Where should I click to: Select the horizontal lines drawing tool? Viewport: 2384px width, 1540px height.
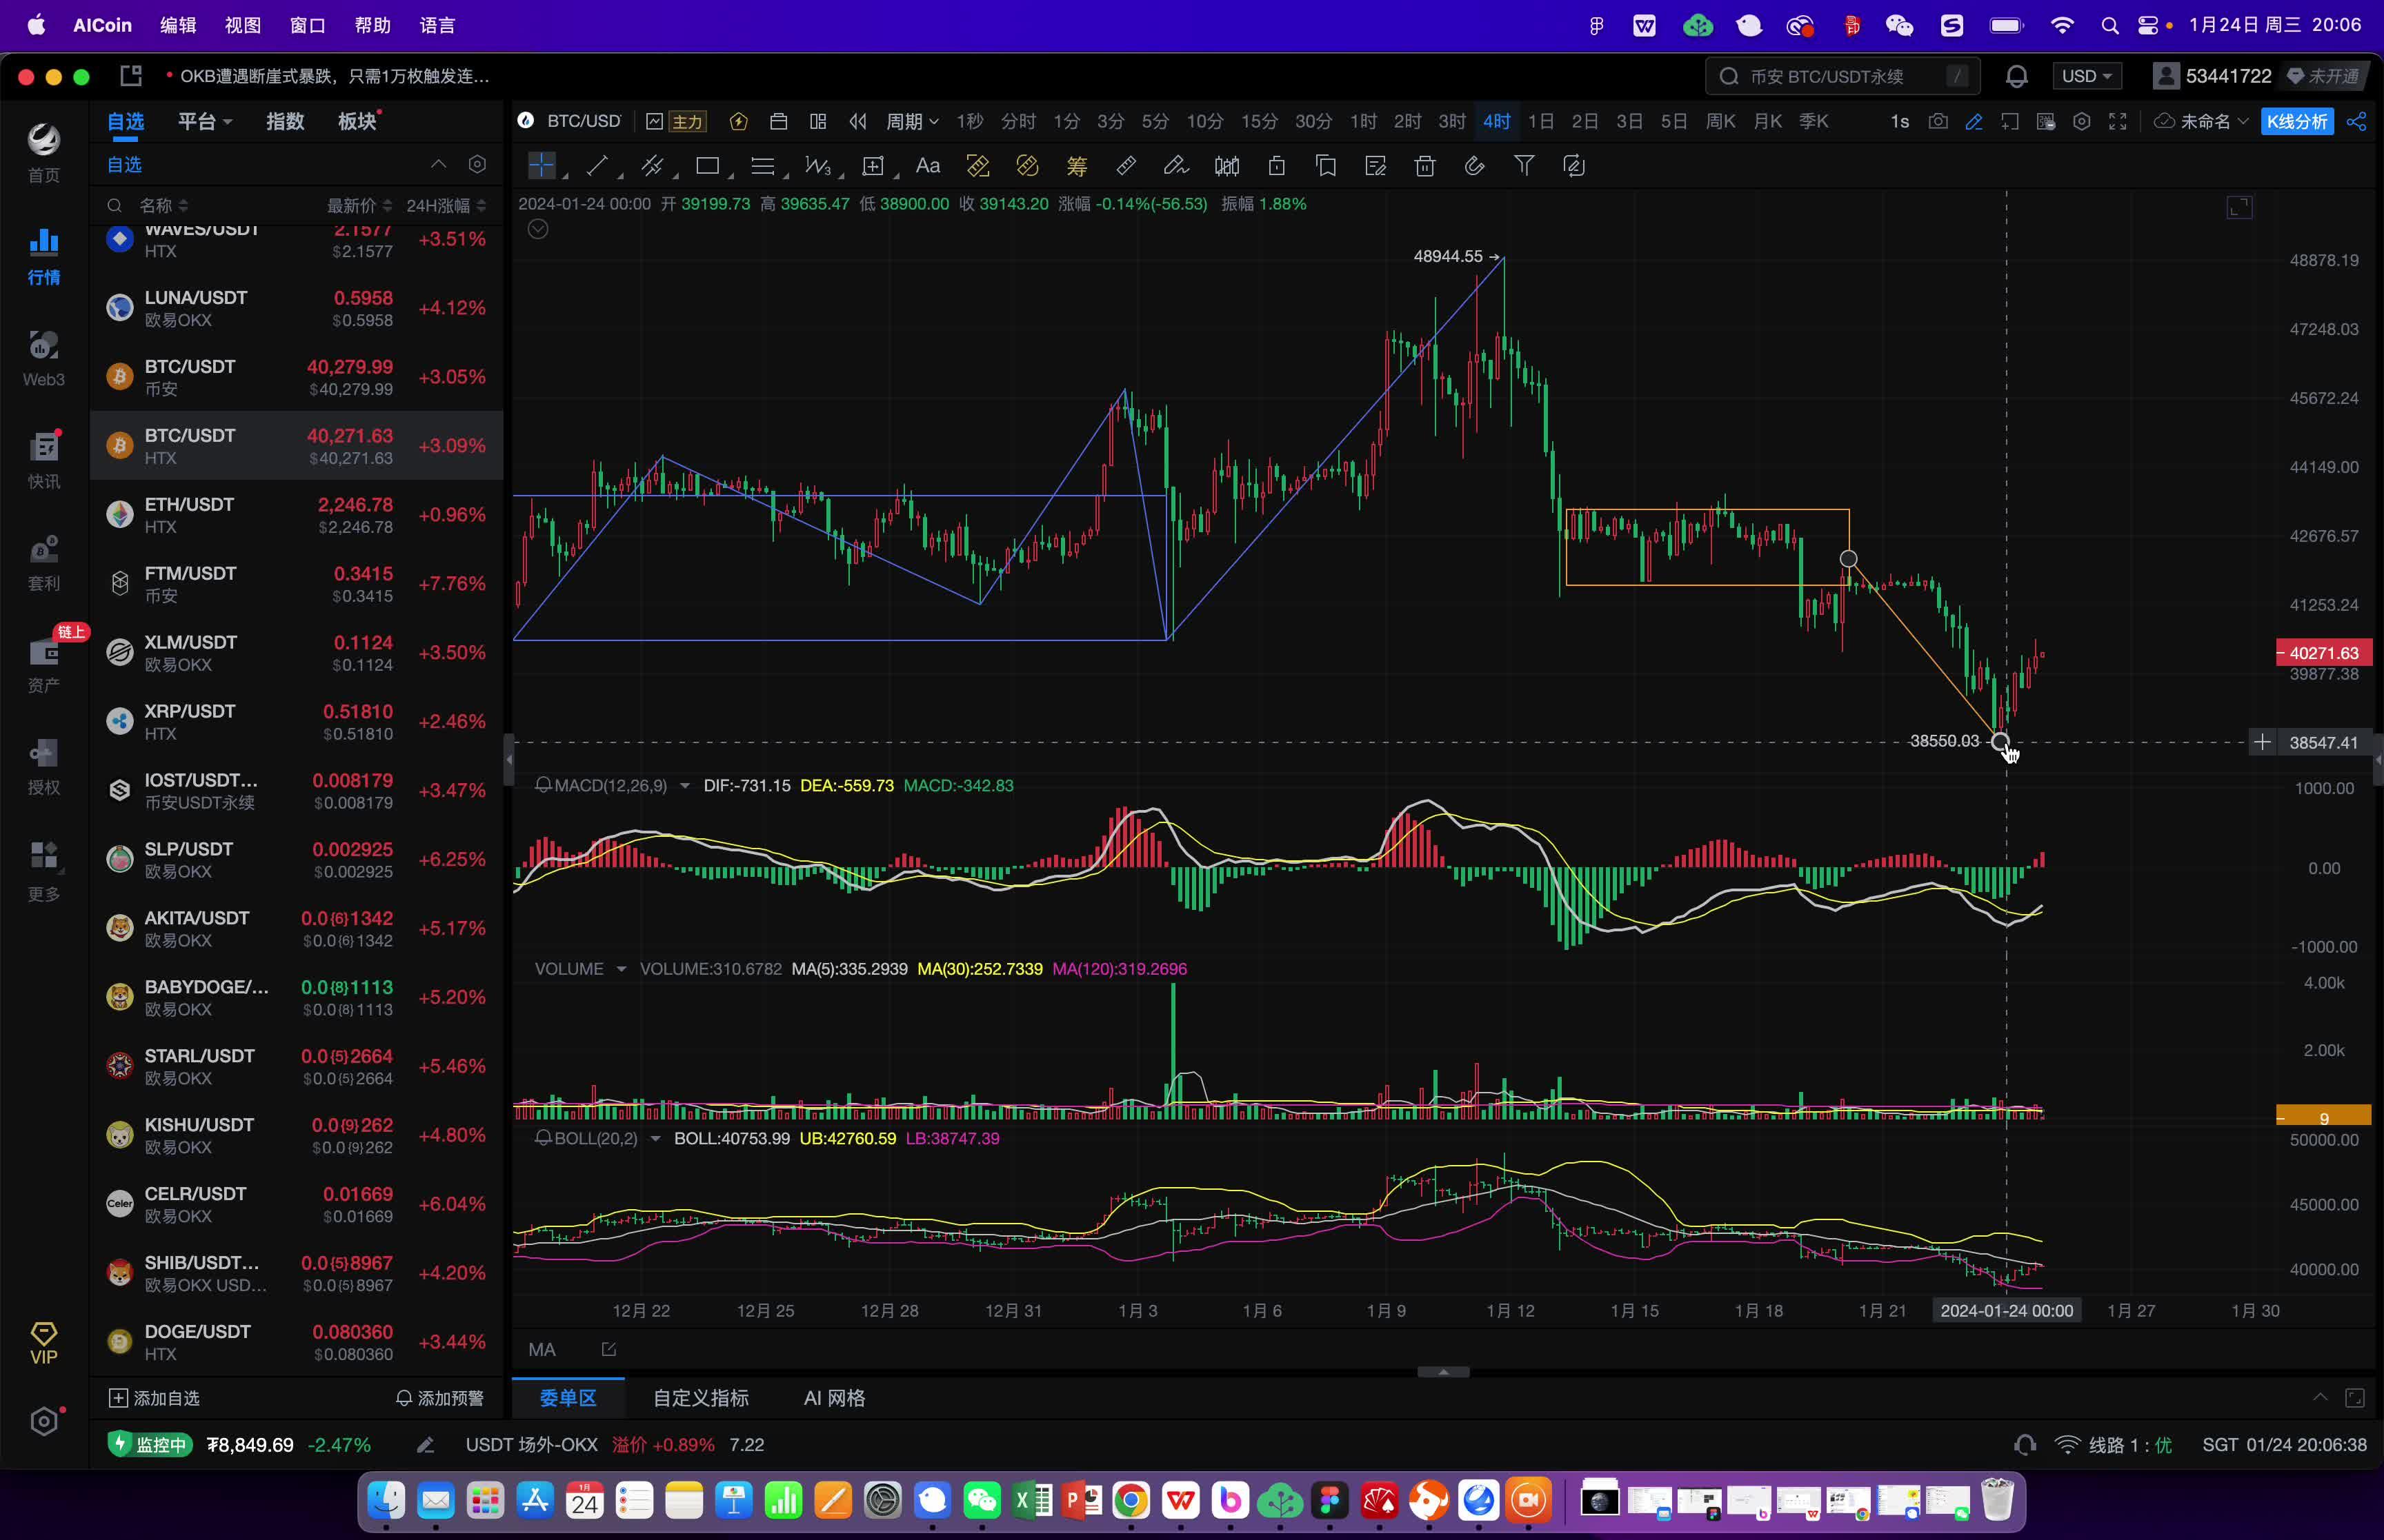click(x=762, y=166)
